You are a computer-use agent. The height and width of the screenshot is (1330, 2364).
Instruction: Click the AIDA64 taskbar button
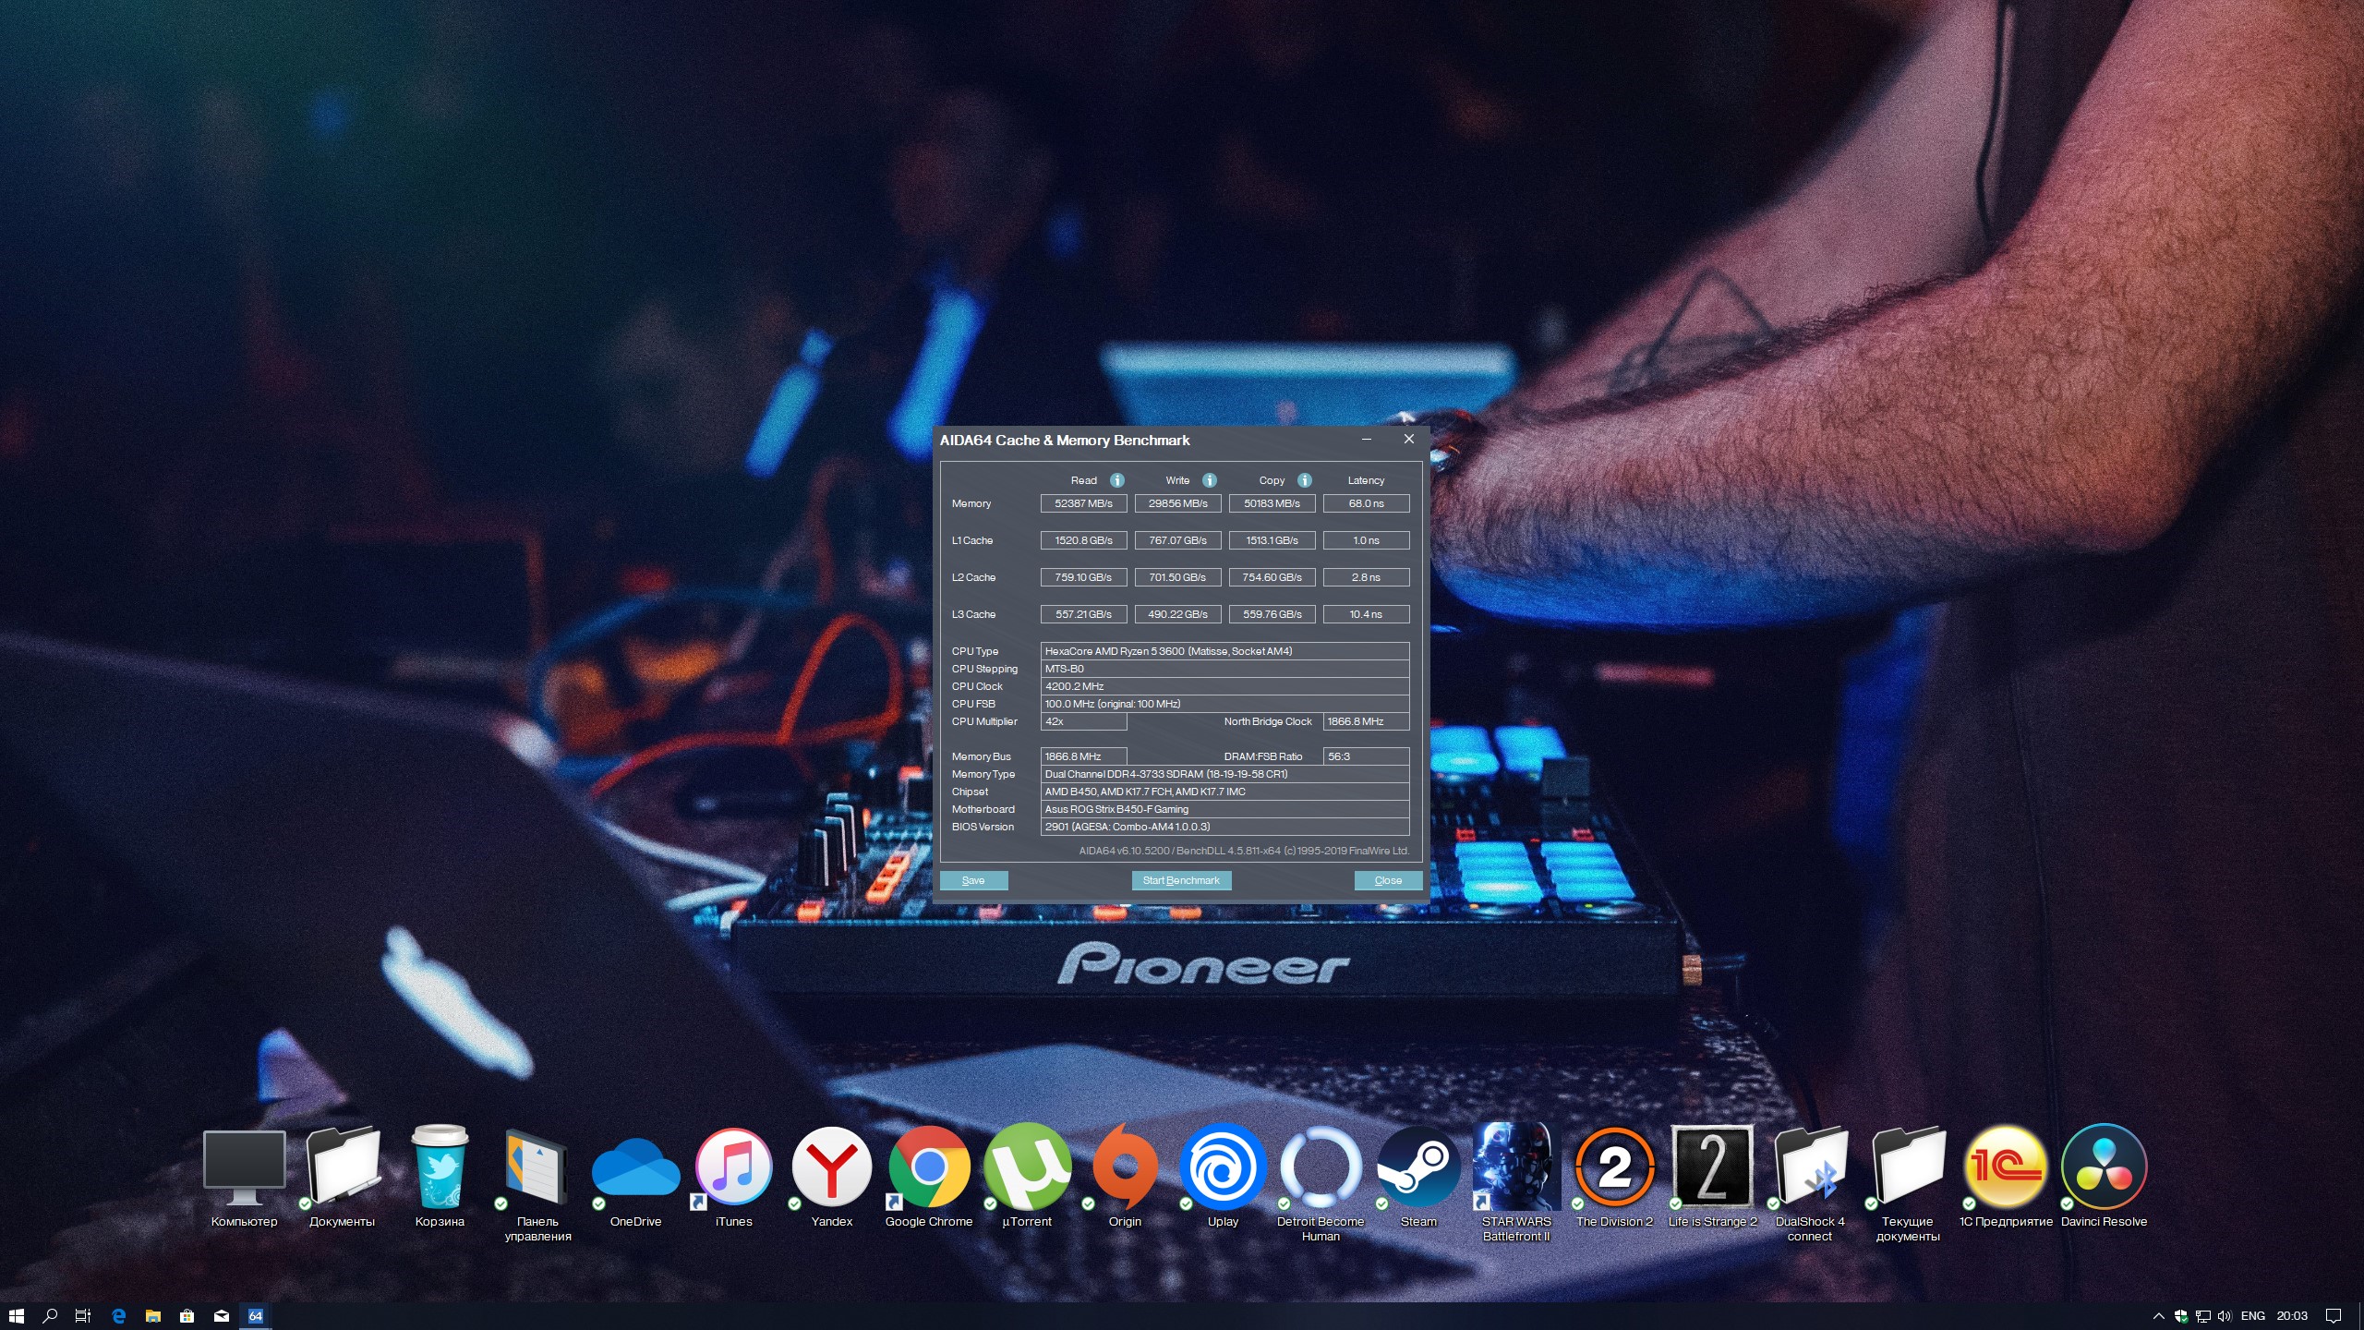point(256,1316)
